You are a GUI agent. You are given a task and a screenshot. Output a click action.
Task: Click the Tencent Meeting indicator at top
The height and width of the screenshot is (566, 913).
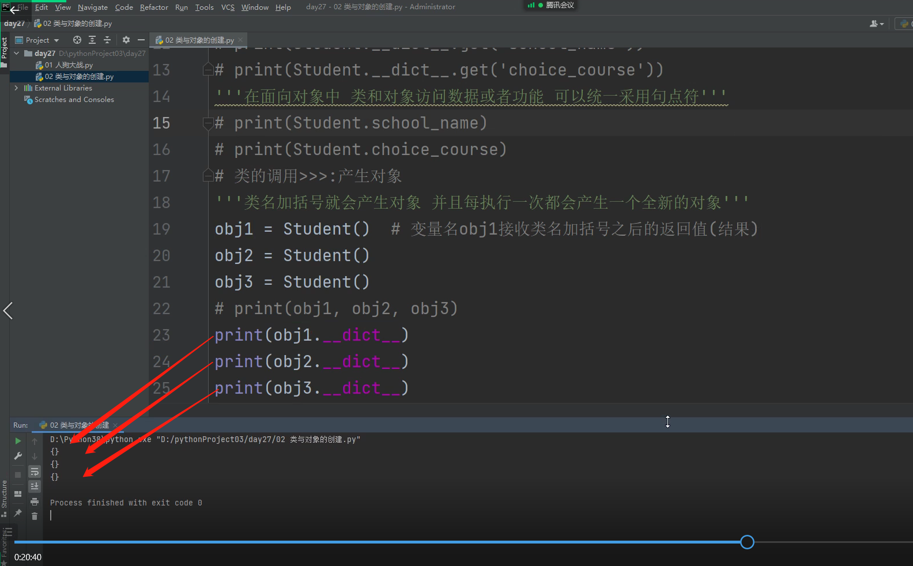coord(551,5)
